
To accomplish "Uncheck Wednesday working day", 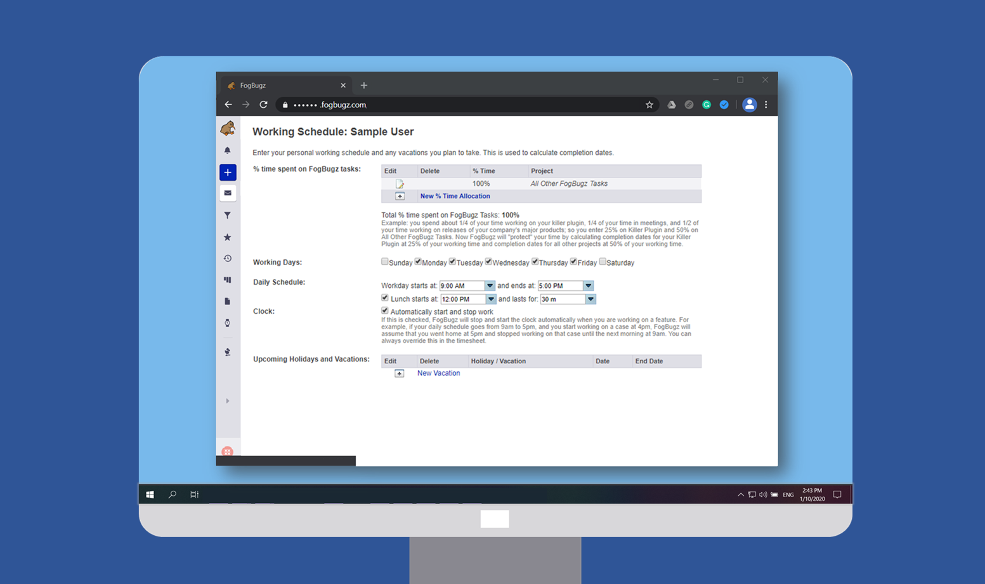I will coord(488,262).
